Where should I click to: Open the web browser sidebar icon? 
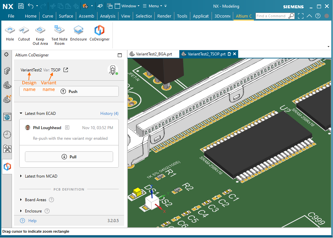point(7,117)
